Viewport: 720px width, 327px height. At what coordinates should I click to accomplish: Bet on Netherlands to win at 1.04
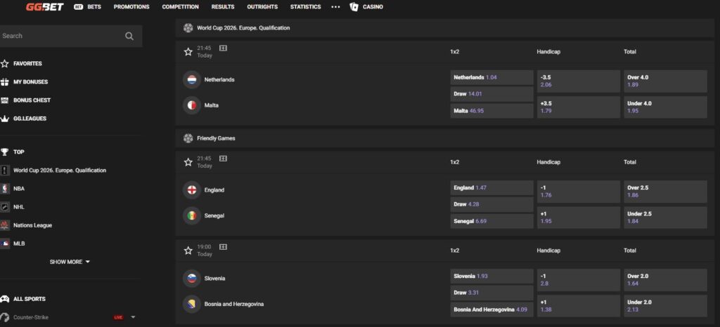(x=491, y=77)
